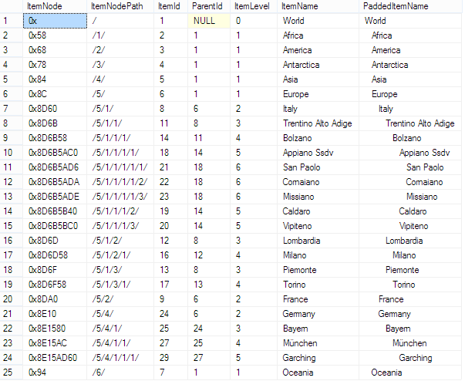This screenshot has width=465, height=381.
Task: Click the Garching PaddedItemName cell
Action: [x=410, y=358]
